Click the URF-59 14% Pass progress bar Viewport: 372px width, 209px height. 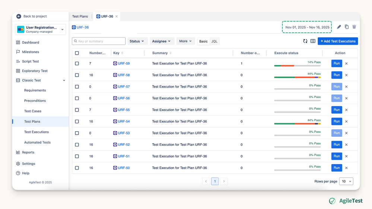(298, 66)
